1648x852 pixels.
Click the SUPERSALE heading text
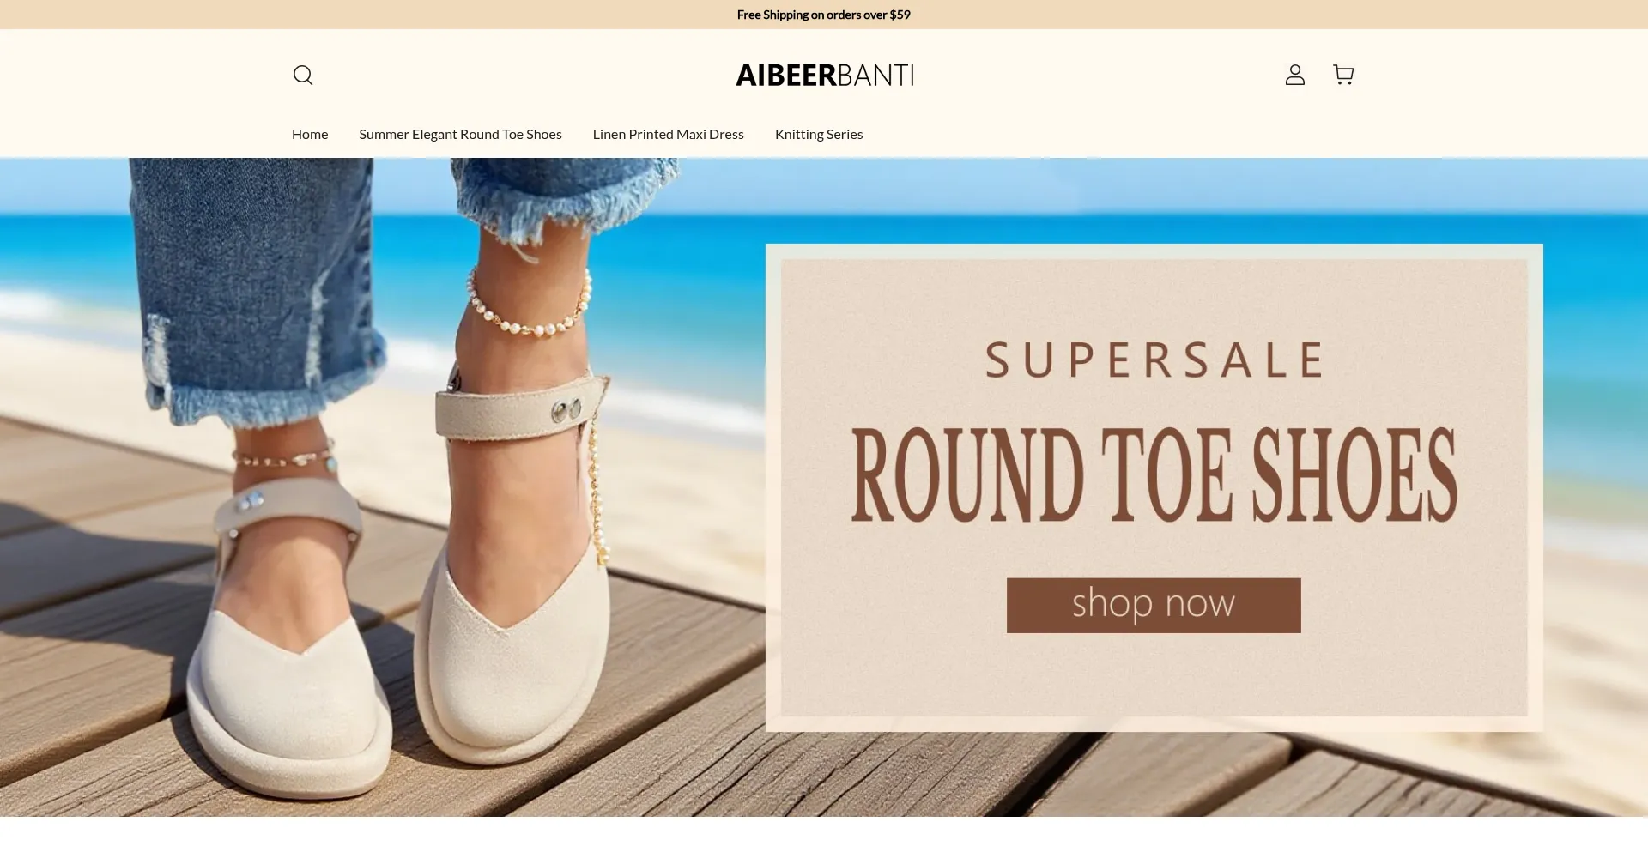(x=1154, y=360)
